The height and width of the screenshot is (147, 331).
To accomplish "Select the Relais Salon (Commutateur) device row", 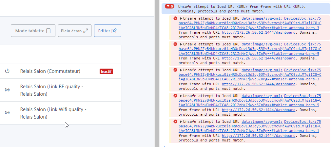I will [50, 71].
